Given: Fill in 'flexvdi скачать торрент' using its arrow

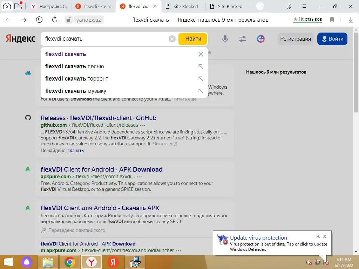Looking at the screenshot, I should click(201, 79).
